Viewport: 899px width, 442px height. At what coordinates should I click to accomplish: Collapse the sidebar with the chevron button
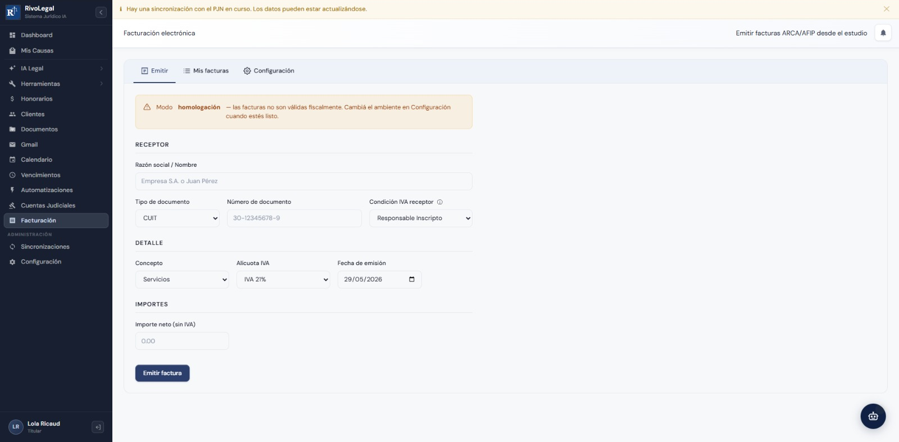101,12
